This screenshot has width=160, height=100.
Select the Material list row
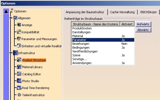click(x=103, y=36)
